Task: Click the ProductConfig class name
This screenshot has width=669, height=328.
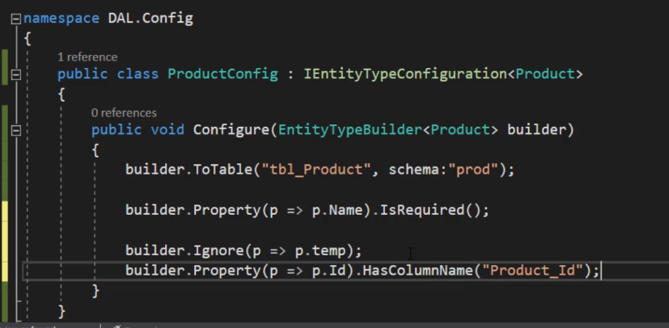Action: 222,74
